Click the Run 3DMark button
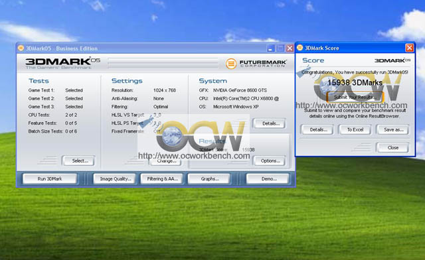This screenshot has width=425, height=260. coord(50,179)
